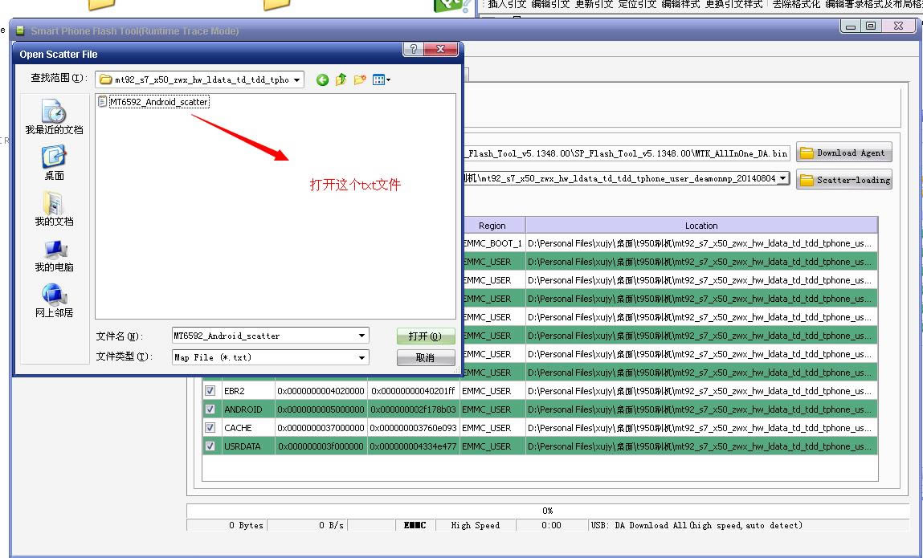Open the view menu icon
This screenshot has height=558, width=923.
[382, 79]
